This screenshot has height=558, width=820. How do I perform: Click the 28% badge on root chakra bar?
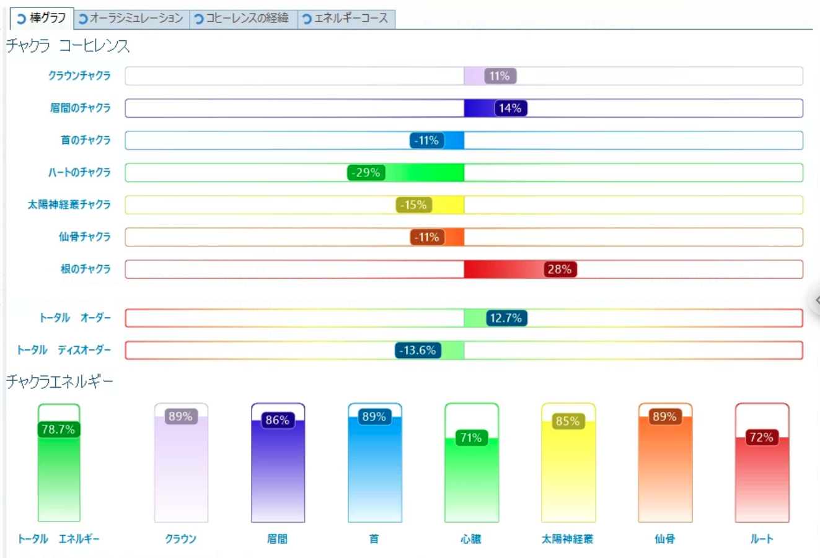click(x=559, y=269)
